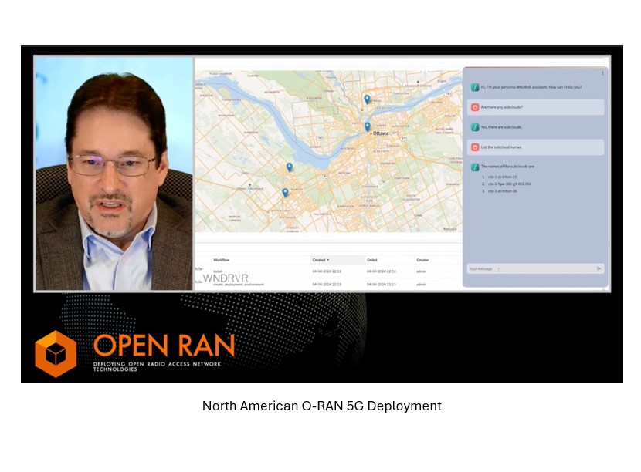
Task: Select the 'create_deployment_environment' workflow name
Action: coord(239,284)
